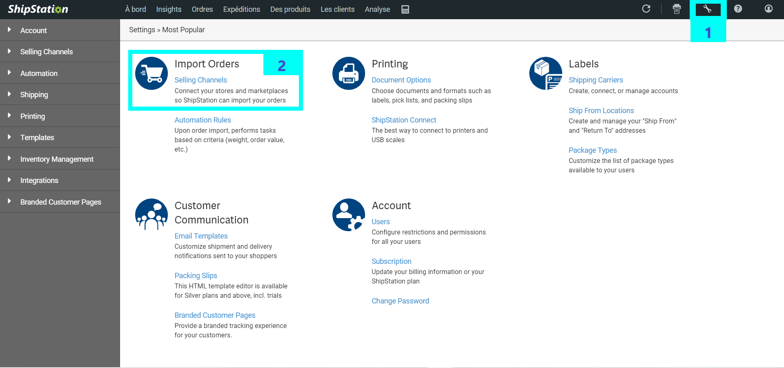Image resolution: width=784 pixels, height=368 pixels.
Task: Select Shipping in the sidebar
Action: [60, 94]
